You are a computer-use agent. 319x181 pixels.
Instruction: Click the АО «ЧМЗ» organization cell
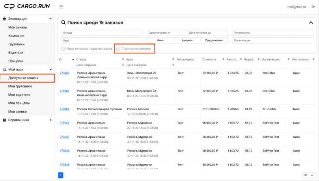click(x=269, y=109)
